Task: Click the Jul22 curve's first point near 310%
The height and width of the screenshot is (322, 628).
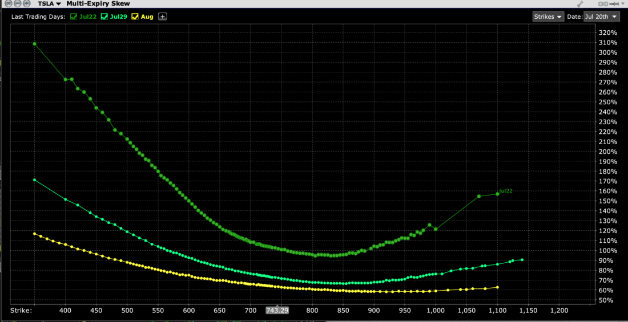Action: (34, 44)
